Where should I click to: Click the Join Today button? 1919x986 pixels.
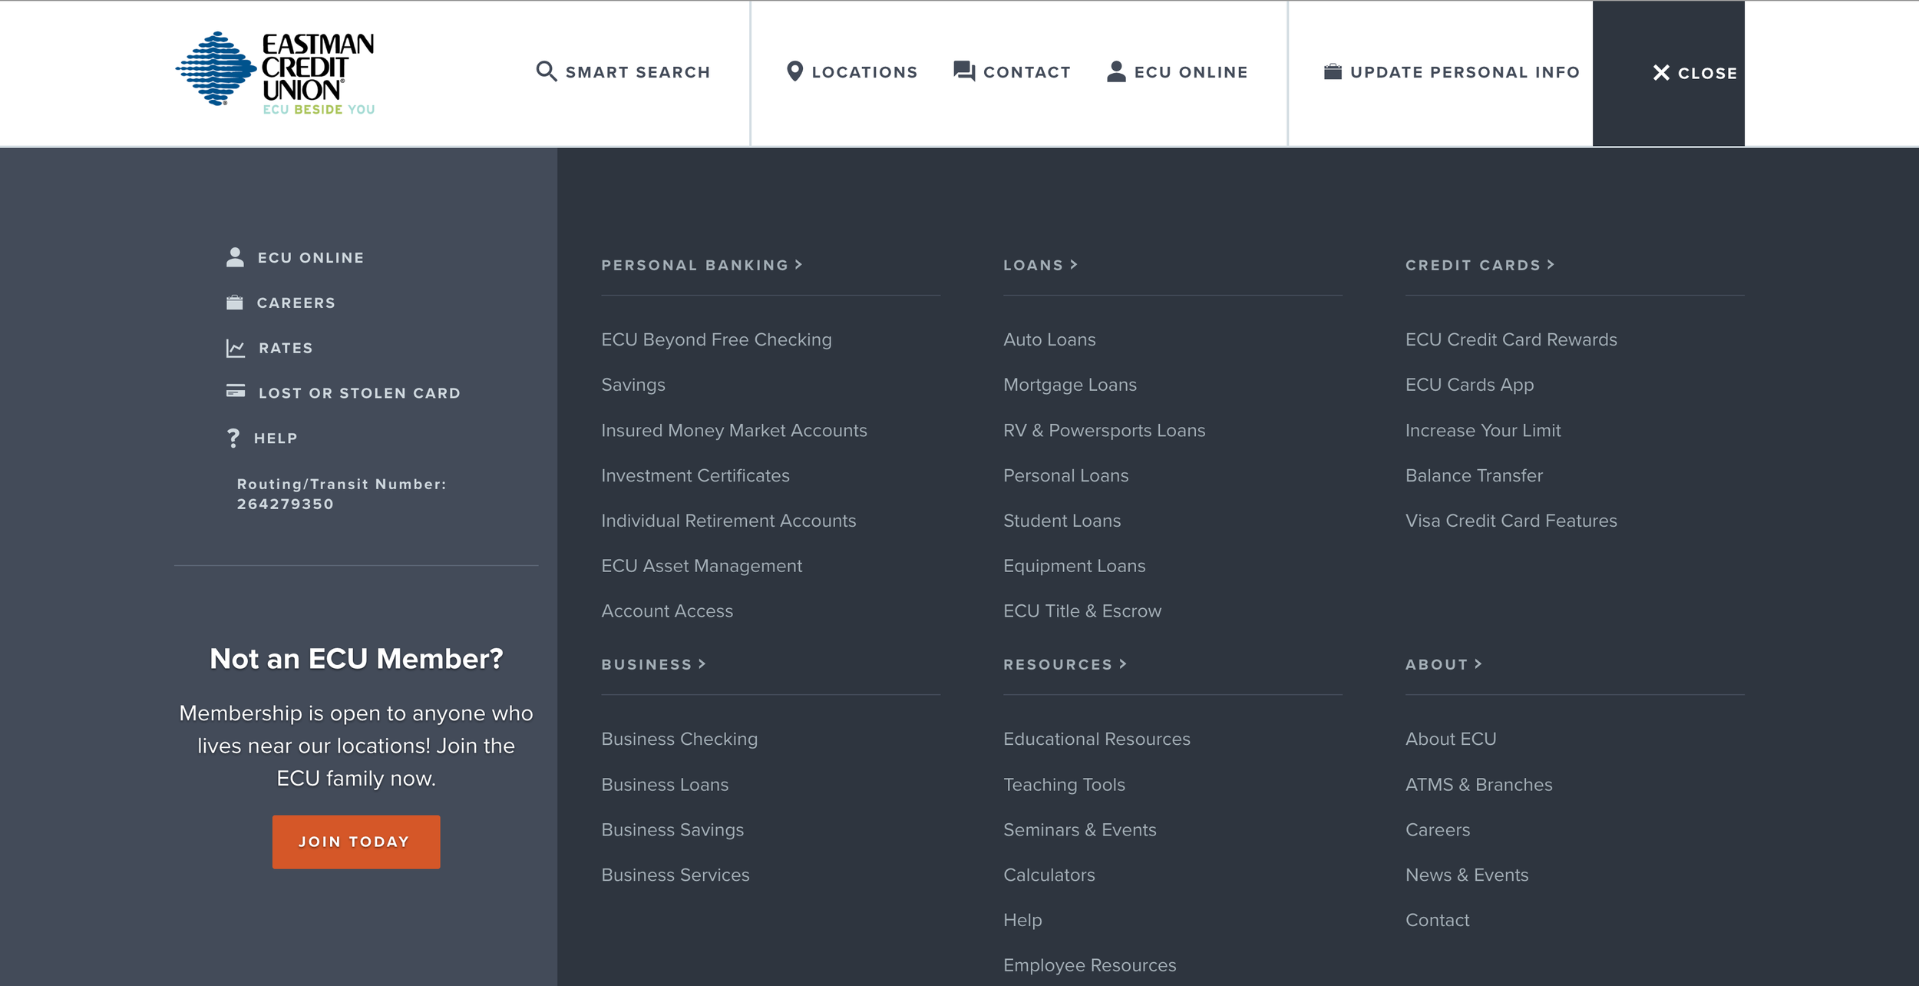pyautogui.click(x=355, y=842)
